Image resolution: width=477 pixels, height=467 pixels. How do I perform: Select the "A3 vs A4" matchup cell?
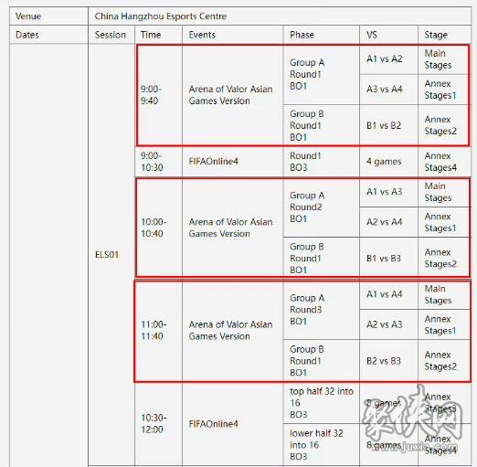click(x=389, y=90)
